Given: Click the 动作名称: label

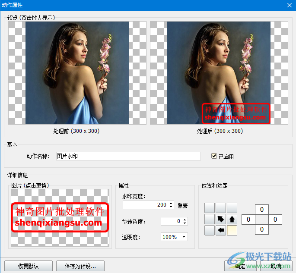Looking at the screenshot, I should coord(38,156).
